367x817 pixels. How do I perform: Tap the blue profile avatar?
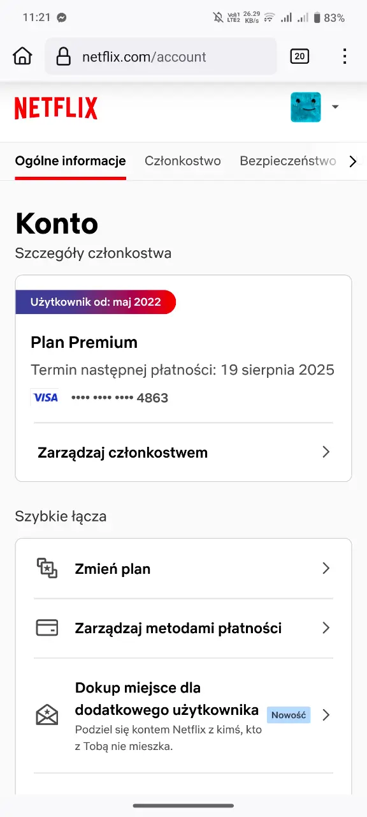click(x=306, y=107)
